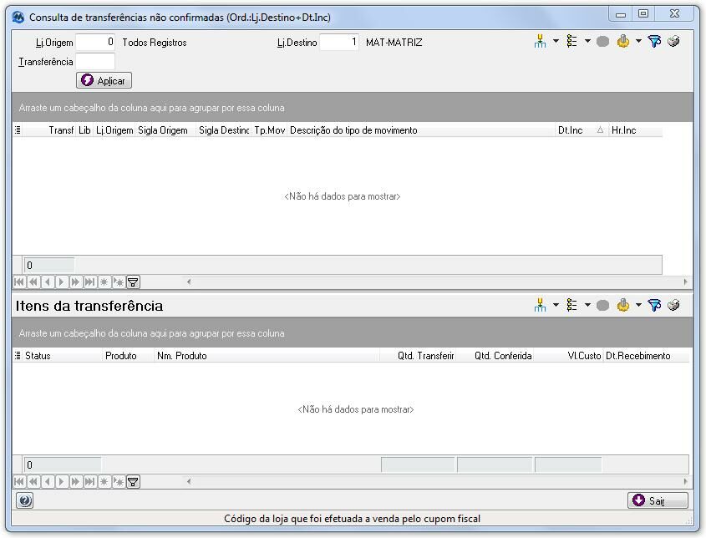Open column chooser of items grid
Viewport: 706px width, 538px height.
pos(18,356)
